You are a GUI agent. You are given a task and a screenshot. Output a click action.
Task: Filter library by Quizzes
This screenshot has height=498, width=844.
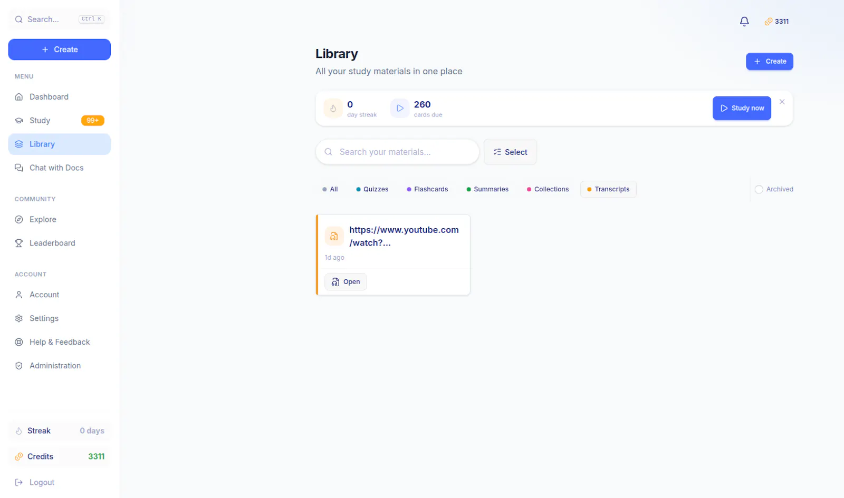pyautogui.click(x=372, y=190)
